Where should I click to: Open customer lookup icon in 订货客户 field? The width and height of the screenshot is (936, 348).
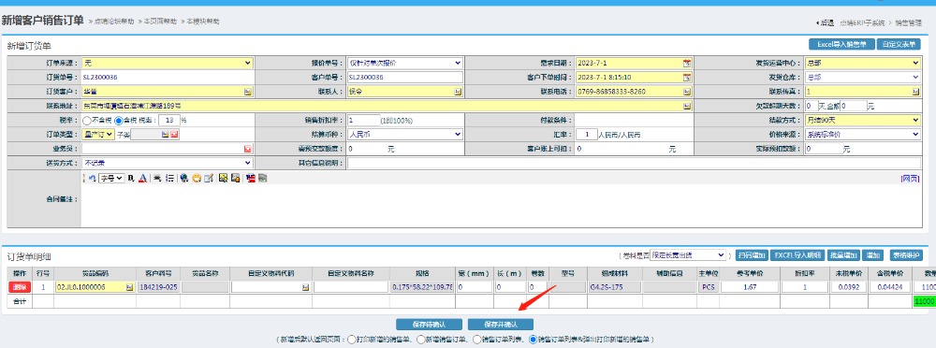pos(248,92)
